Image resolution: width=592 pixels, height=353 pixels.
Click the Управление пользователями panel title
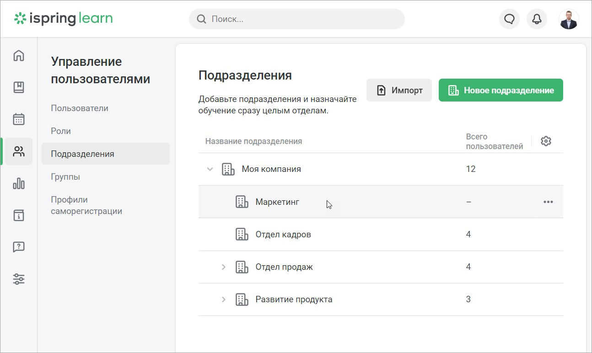101,70
